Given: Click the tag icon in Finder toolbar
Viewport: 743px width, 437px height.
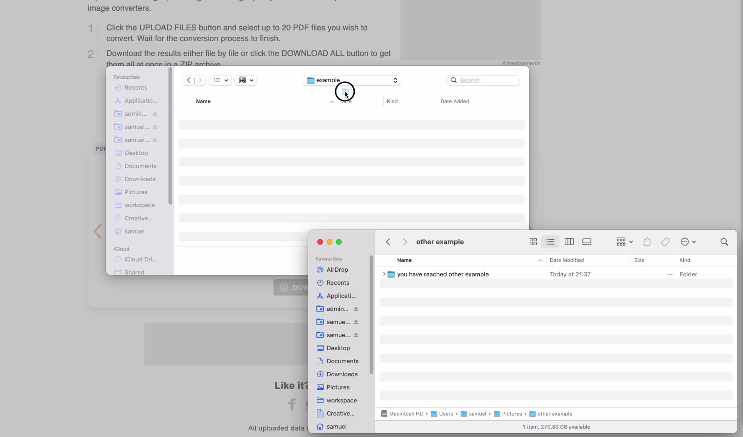Looking at the screenshot, I should pos(665,242).
